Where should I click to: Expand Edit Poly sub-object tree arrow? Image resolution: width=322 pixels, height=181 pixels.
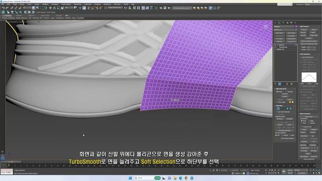click(277, 45)
